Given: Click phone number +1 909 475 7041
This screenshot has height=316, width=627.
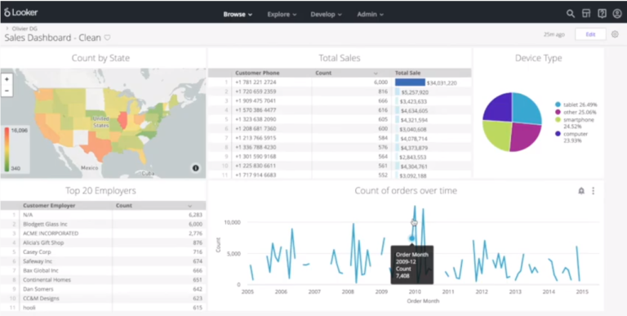Looking at the screenshot, I should click(x=256, y=100).
